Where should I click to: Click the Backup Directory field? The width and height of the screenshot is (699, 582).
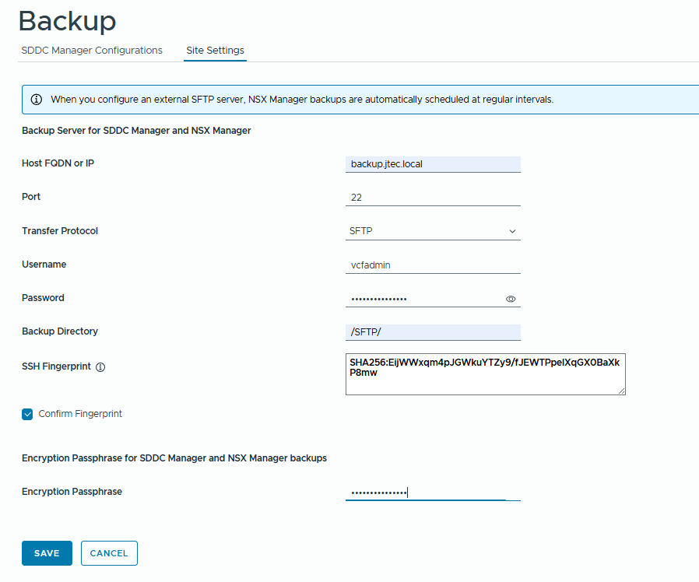click(x=433, y=332)
